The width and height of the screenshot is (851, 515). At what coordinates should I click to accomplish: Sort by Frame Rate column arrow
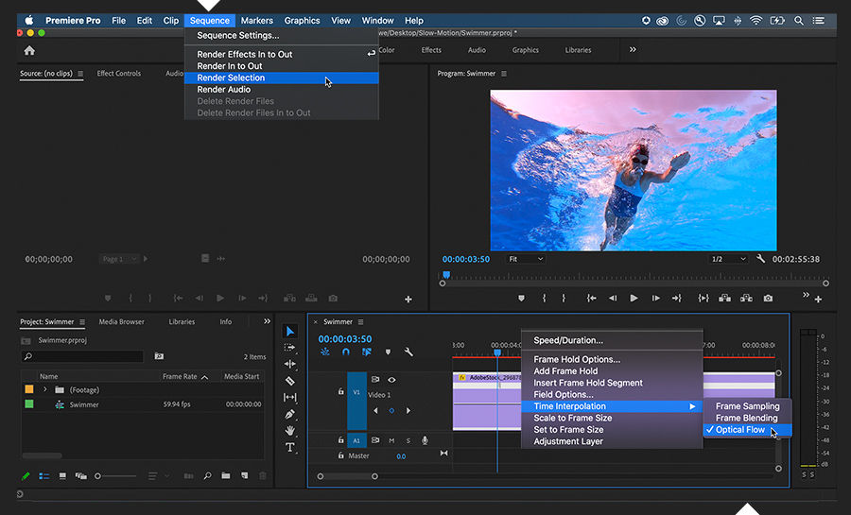[204, 377]
